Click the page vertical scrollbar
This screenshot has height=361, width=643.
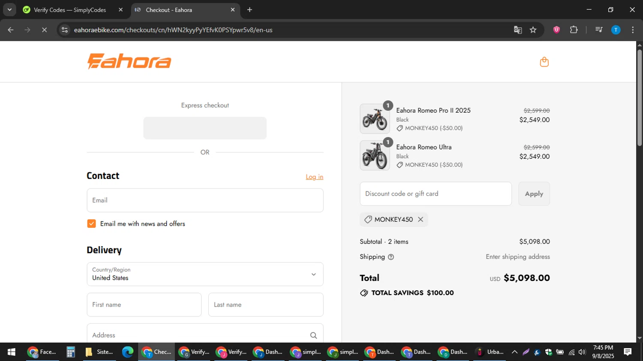click(x=640, y=98)
